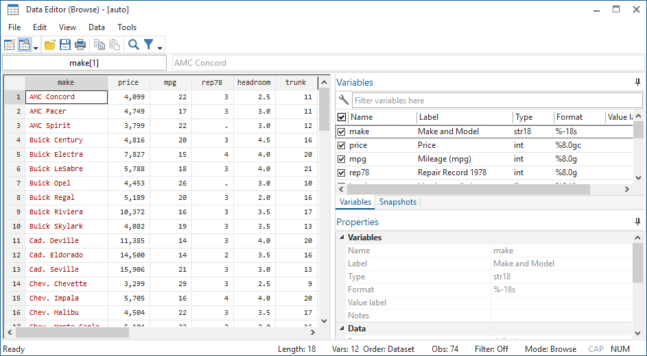Select the Data Editor browse mode icon
This screenshot has height=356, width=647.
(24, 44)
